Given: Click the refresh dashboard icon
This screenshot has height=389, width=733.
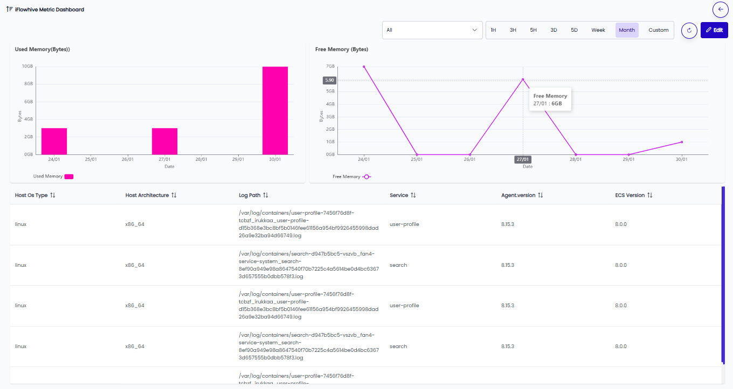Looking at the screenshot, I should click(689, 31).
